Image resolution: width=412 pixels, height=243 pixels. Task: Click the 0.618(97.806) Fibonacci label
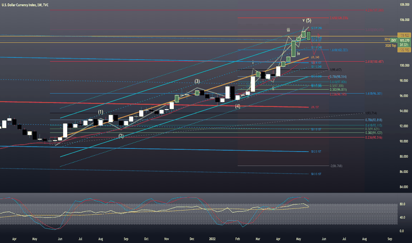[338, 82]
